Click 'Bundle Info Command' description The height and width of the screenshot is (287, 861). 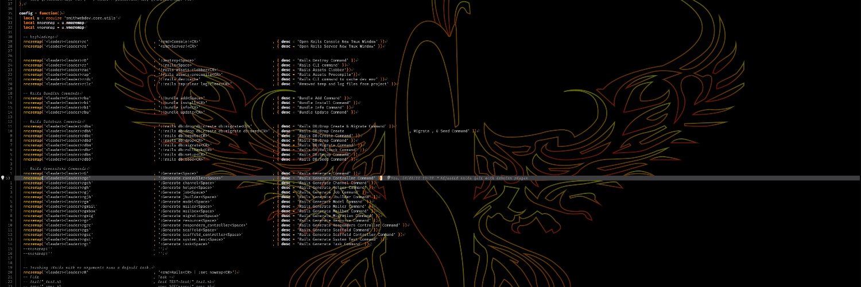322,107
